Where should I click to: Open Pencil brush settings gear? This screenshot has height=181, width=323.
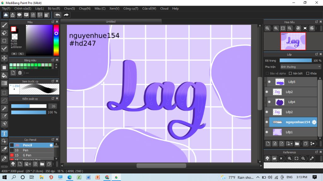[51, 145]
